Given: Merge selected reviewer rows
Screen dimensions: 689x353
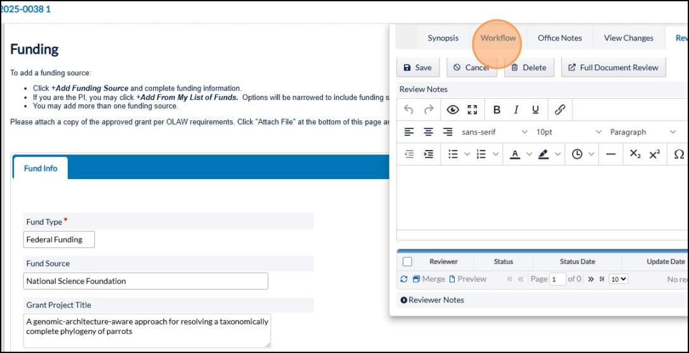Looking at the screenshot, I should coord(429,279).
